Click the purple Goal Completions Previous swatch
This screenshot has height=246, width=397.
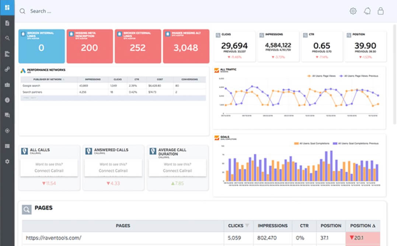335,143
